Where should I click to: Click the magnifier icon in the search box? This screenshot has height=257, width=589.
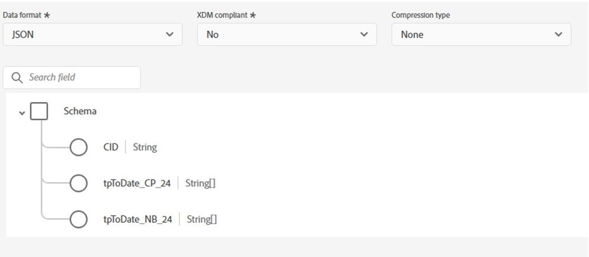[x=17, y=77]
